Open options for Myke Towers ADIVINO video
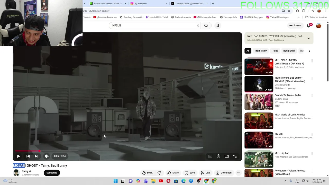Screen dimensions: 329x185 [x=312, y=78]
